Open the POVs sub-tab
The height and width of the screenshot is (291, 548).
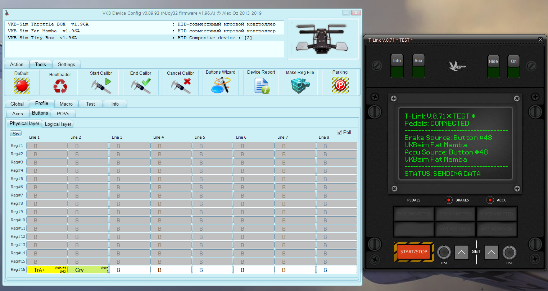[x=63, y=114]
